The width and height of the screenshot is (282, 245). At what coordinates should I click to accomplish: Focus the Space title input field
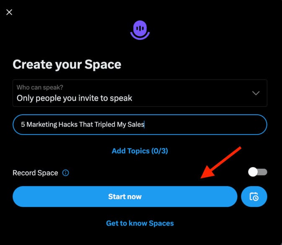(x=201, y=124)
